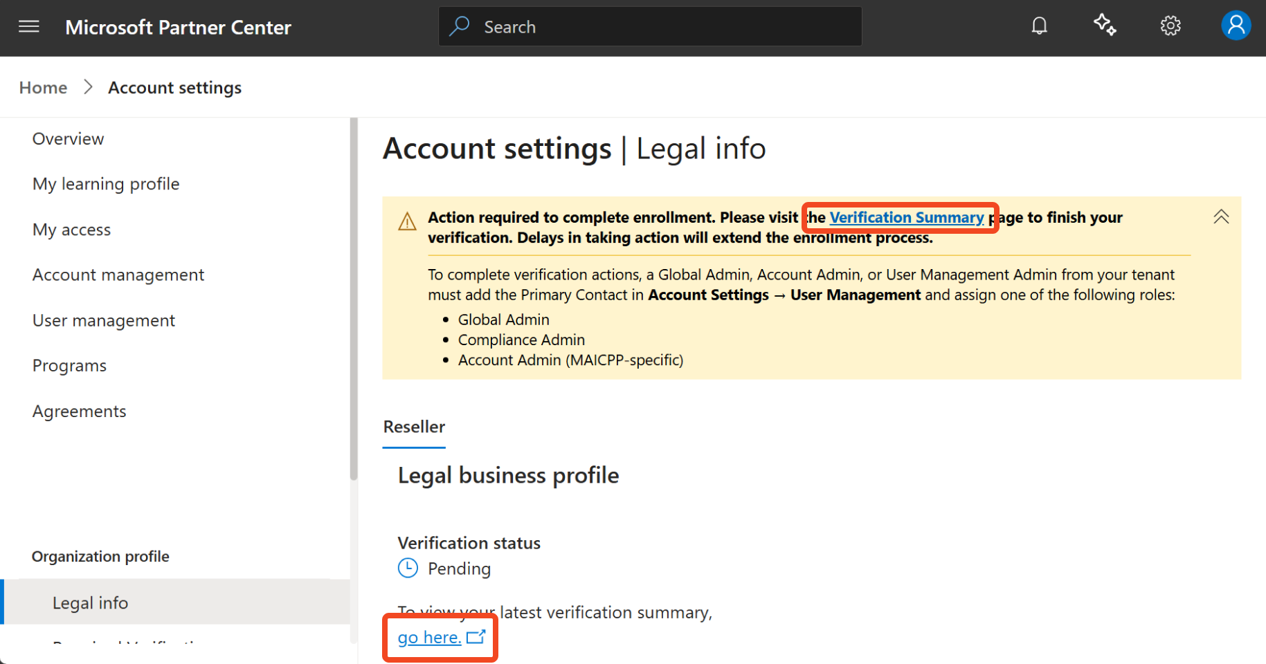Click the Pending clock icon
Viewport: 1266px width, 664px height.
click(x=408, y=568)
